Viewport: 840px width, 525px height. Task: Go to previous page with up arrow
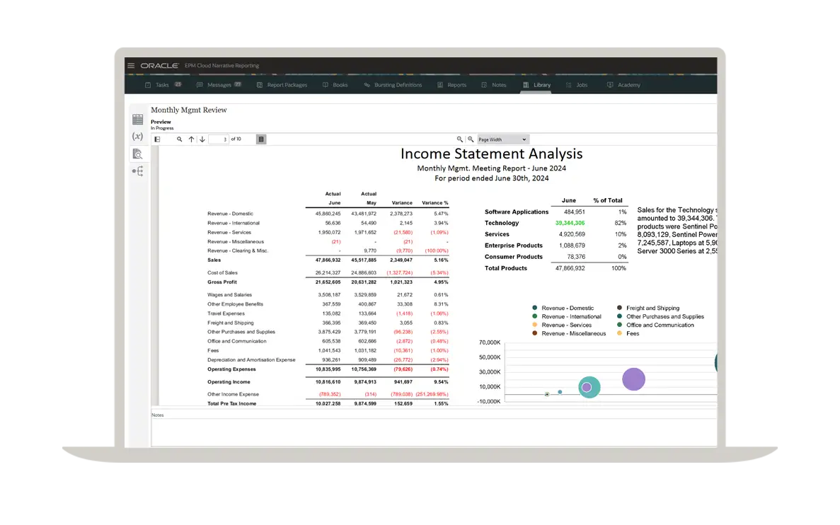click(x=191, y=139)
